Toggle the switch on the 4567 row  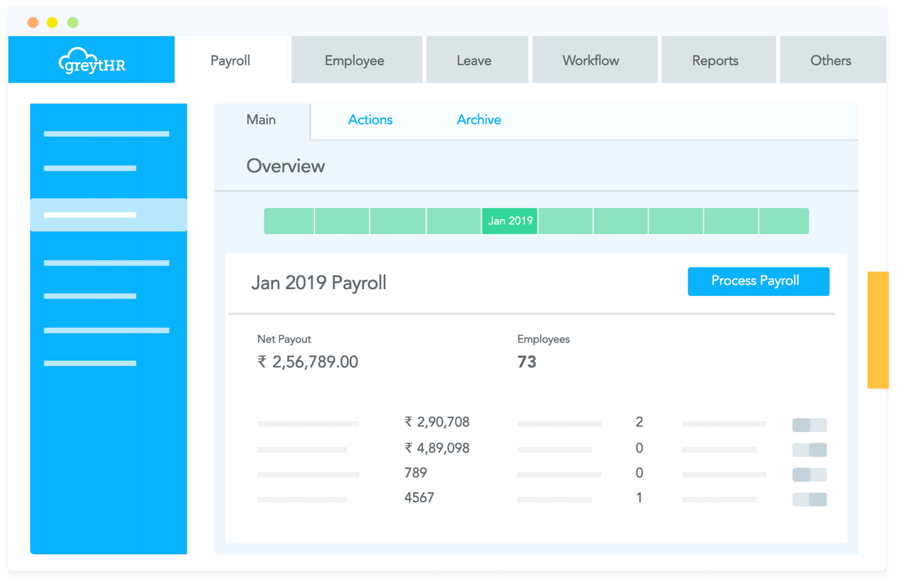pos(809,499)
